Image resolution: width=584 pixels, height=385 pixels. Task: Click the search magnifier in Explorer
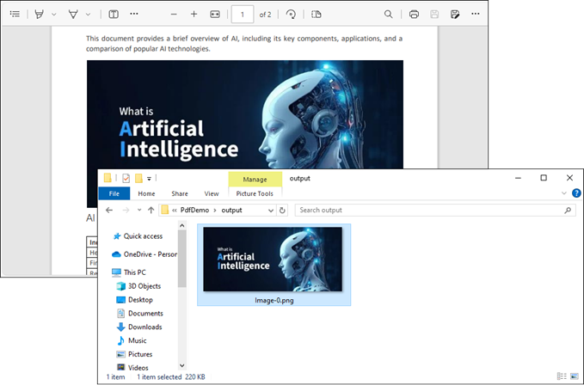568,211
